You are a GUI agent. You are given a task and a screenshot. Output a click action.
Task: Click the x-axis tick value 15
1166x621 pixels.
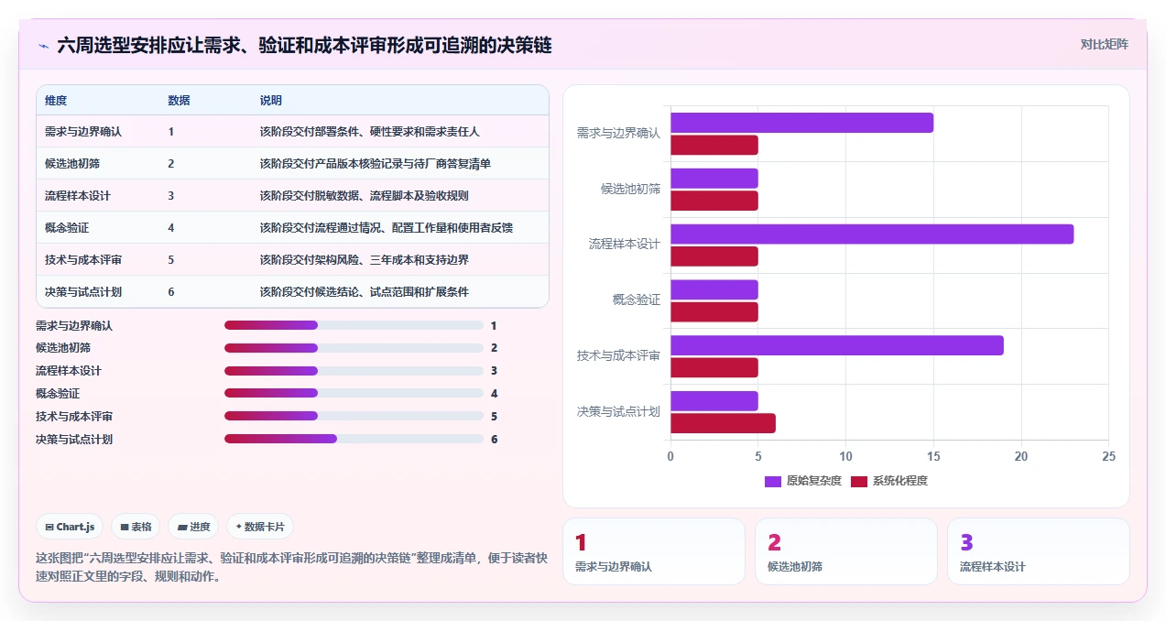pyautogui.click(x=933, y=456)
